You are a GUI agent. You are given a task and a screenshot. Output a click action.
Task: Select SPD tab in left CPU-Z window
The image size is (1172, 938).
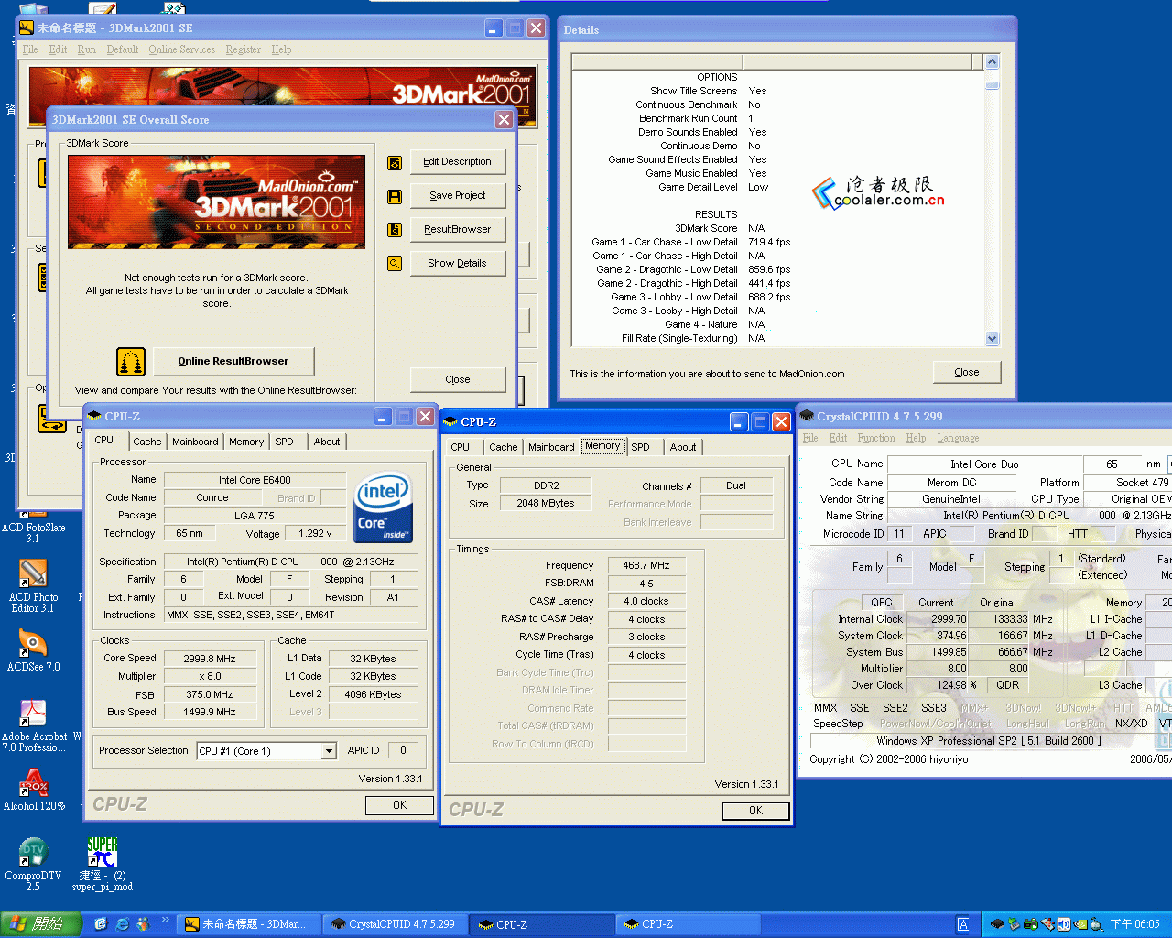tap(285, 442)
